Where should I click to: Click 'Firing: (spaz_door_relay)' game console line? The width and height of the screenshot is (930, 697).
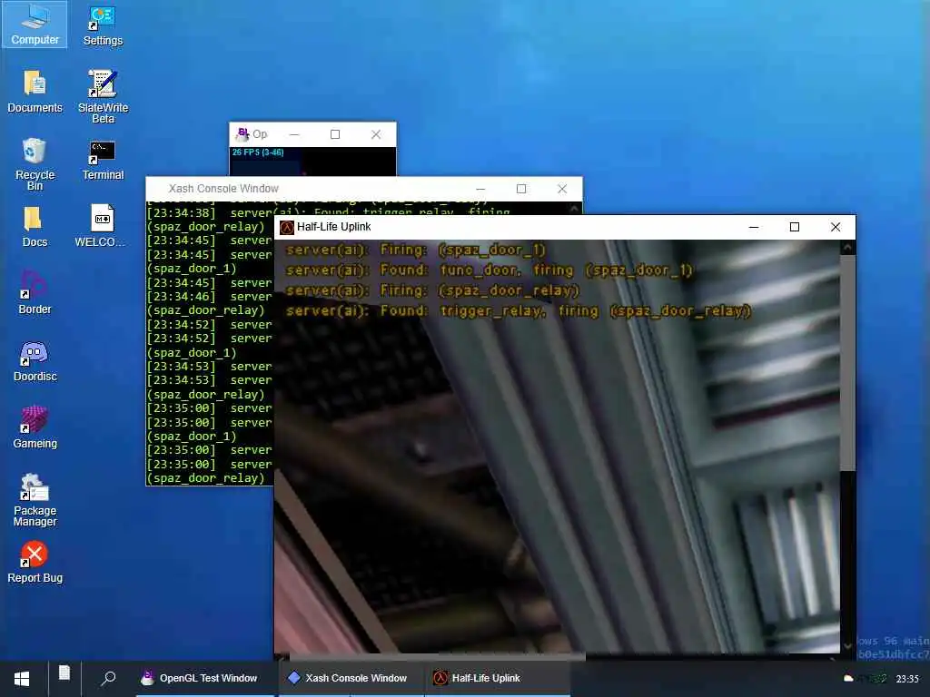click(432, 290)
